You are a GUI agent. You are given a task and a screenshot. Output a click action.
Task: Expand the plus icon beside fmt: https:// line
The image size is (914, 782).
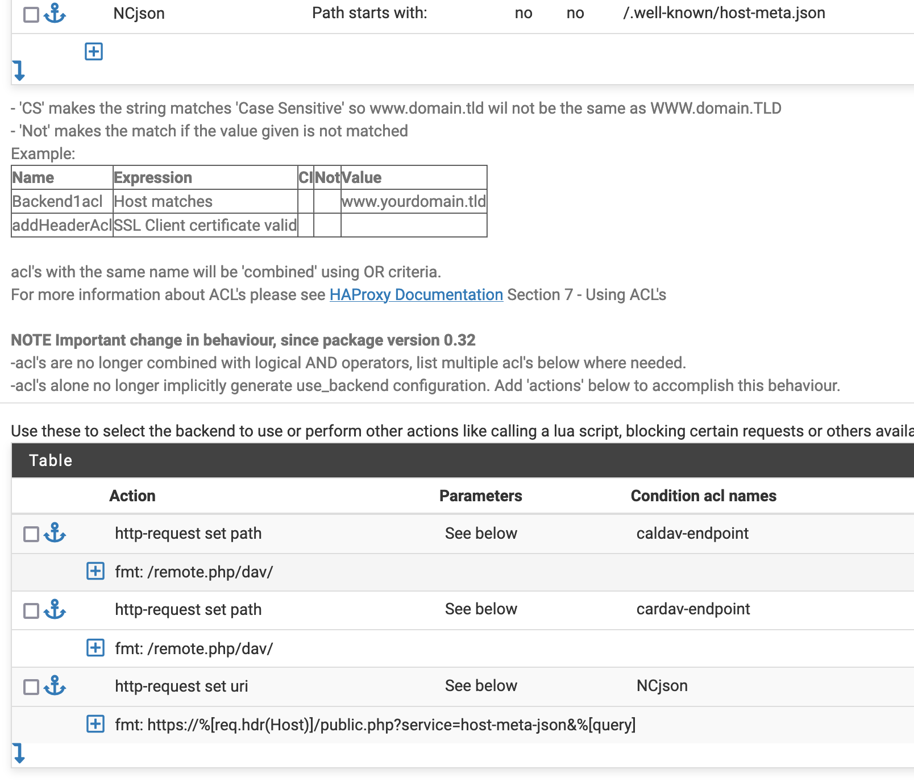[95, 724]
